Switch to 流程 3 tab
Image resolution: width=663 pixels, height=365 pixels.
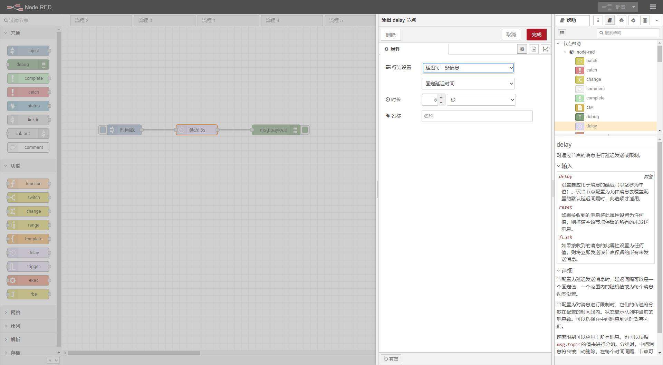tap(165, 20)
